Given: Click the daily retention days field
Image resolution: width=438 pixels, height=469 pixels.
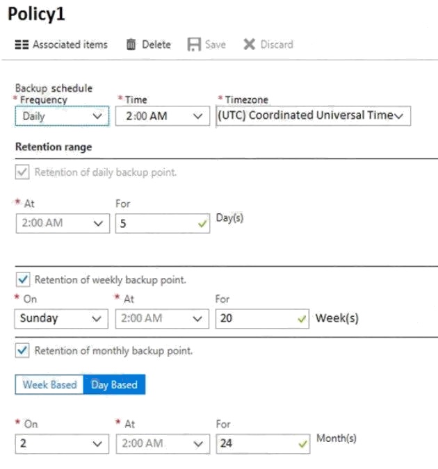Looking at the screenshot, I should [157, 224].
